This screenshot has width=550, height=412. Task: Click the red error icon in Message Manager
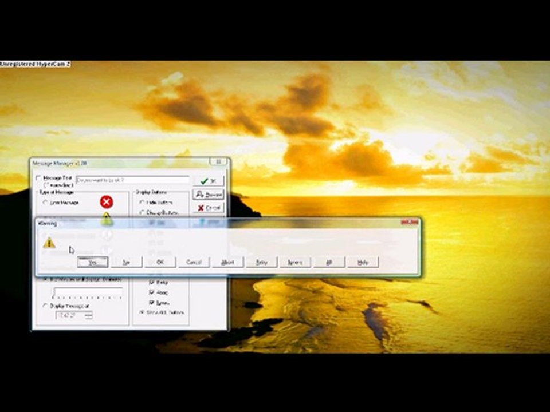[107, 202]
